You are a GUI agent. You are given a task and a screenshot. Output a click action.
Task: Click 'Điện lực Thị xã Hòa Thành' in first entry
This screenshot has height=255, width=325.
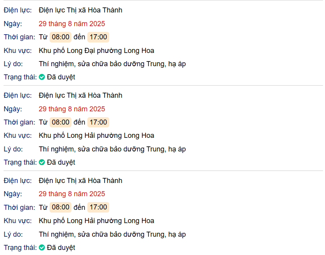[80, 10]
